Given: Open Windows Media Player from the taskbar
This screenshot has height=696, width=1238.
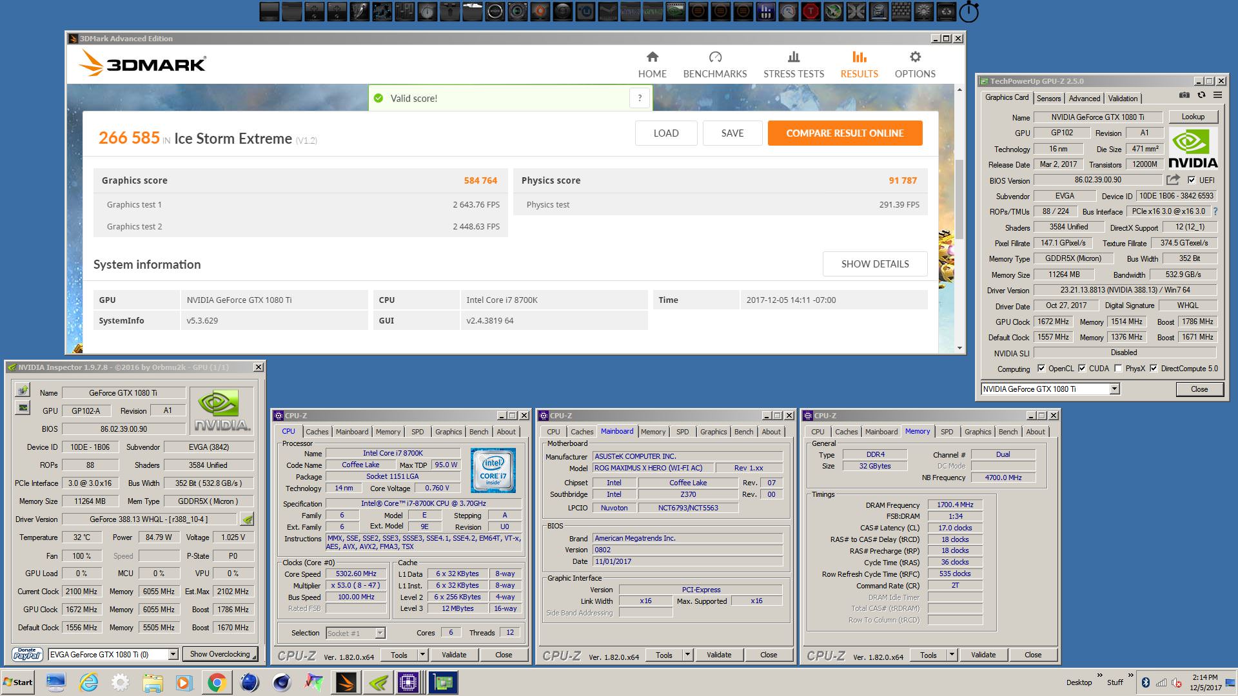Looking at the screenshot, I should [184, 682].
